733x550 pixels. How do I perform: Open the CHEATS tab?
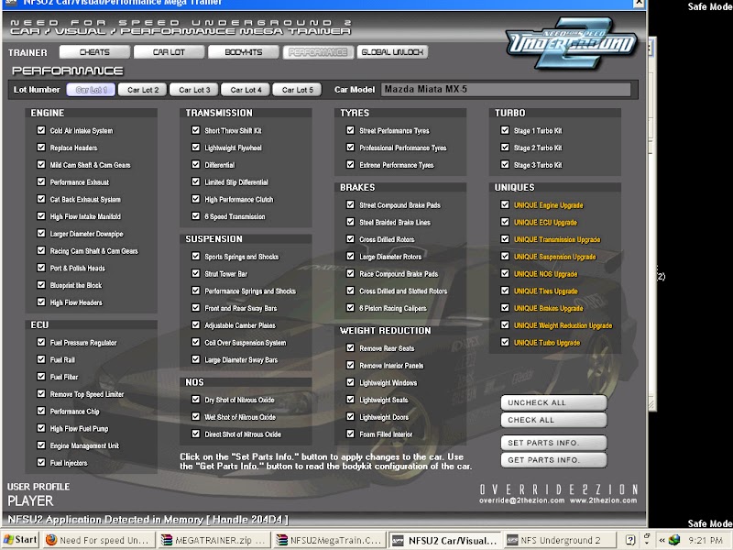tap(94, 52)
